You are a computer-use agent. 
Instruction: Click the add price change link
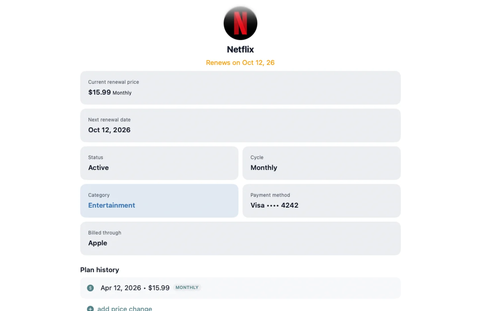(125, 308)
